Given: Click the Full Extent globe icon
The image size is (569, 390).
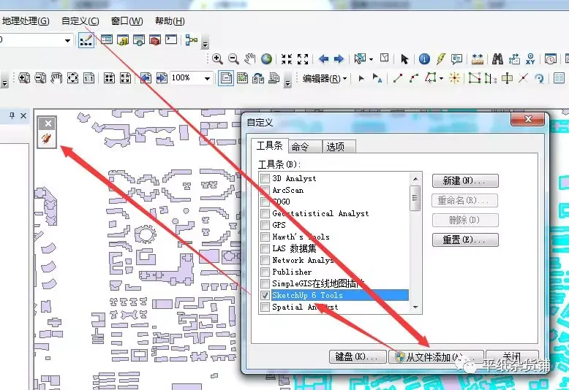Looking at the screenshot, I should click(266, 58).
